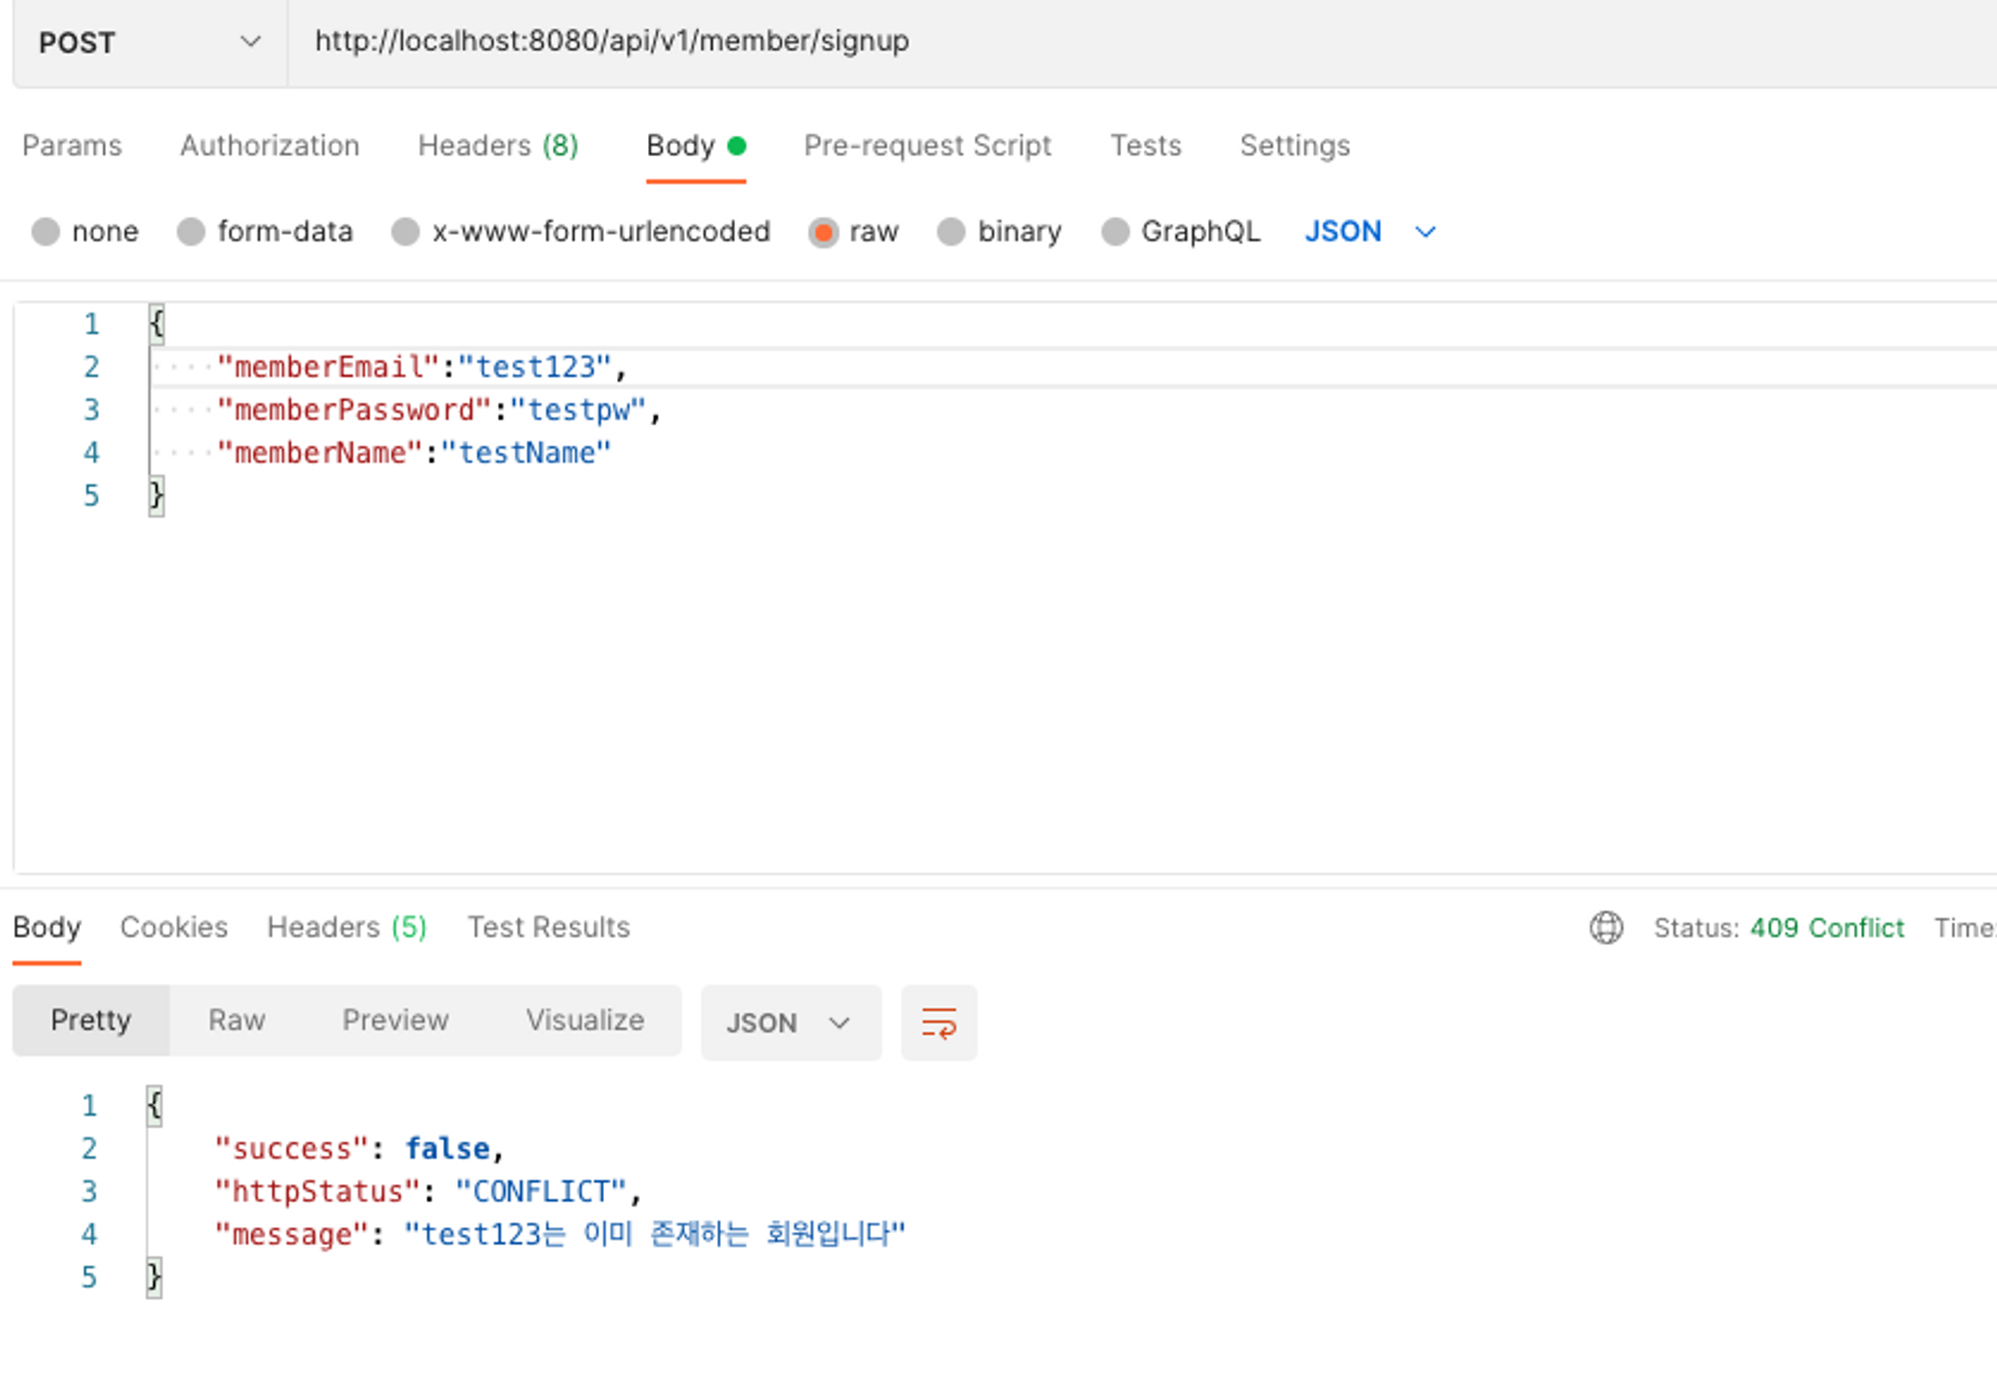
Task: Select the binary body radio option
Action: coord(951,232)
